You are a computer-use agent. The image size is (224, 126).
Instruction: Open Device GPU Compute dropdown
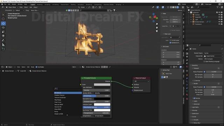click(213, 59)
